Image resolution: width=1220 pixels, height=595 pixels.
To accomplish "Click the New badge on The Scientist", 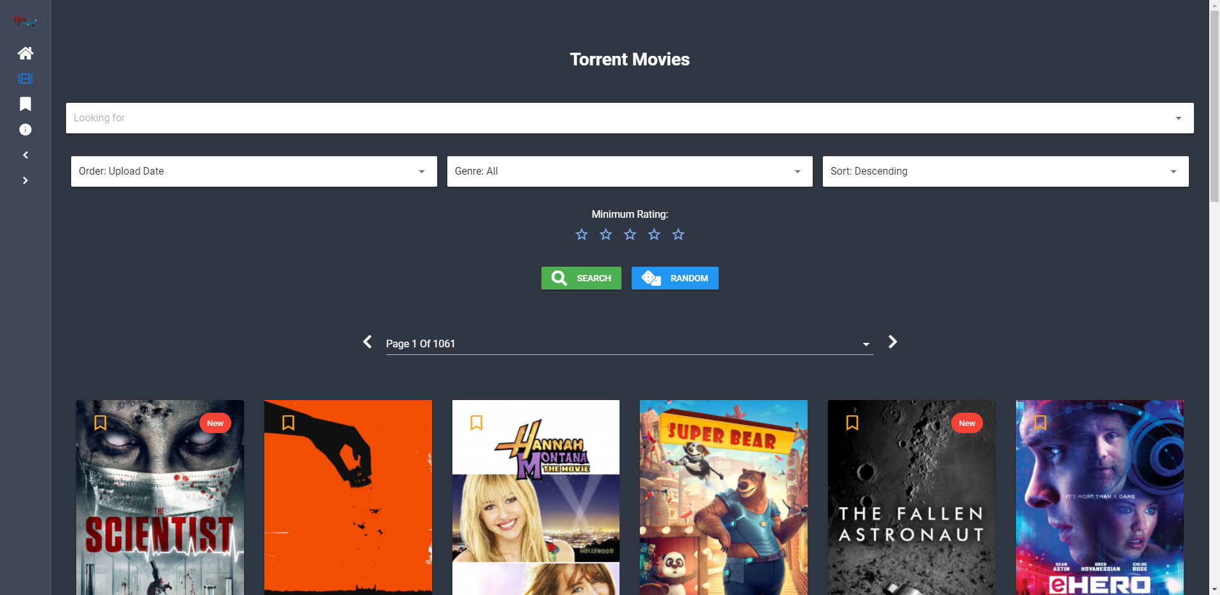I will 215,424.
